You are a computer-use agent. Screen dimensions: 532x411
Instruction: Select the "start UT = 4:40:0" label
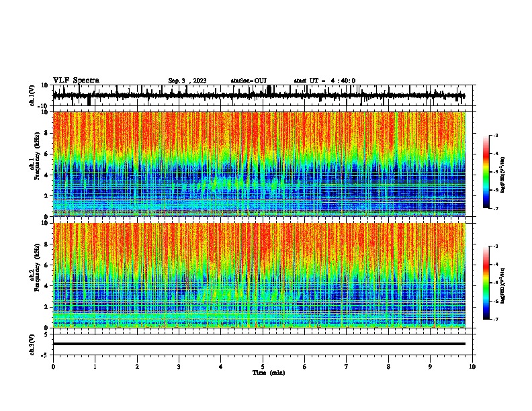coord(324,81)
